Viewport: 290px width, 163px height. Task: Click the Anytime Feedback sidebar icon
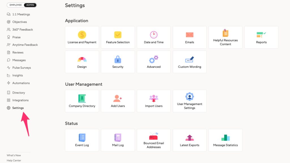pyautogui.click(x=8, y=45)
